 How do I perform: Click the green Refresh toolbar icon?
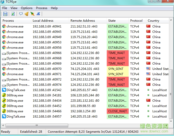13,14
